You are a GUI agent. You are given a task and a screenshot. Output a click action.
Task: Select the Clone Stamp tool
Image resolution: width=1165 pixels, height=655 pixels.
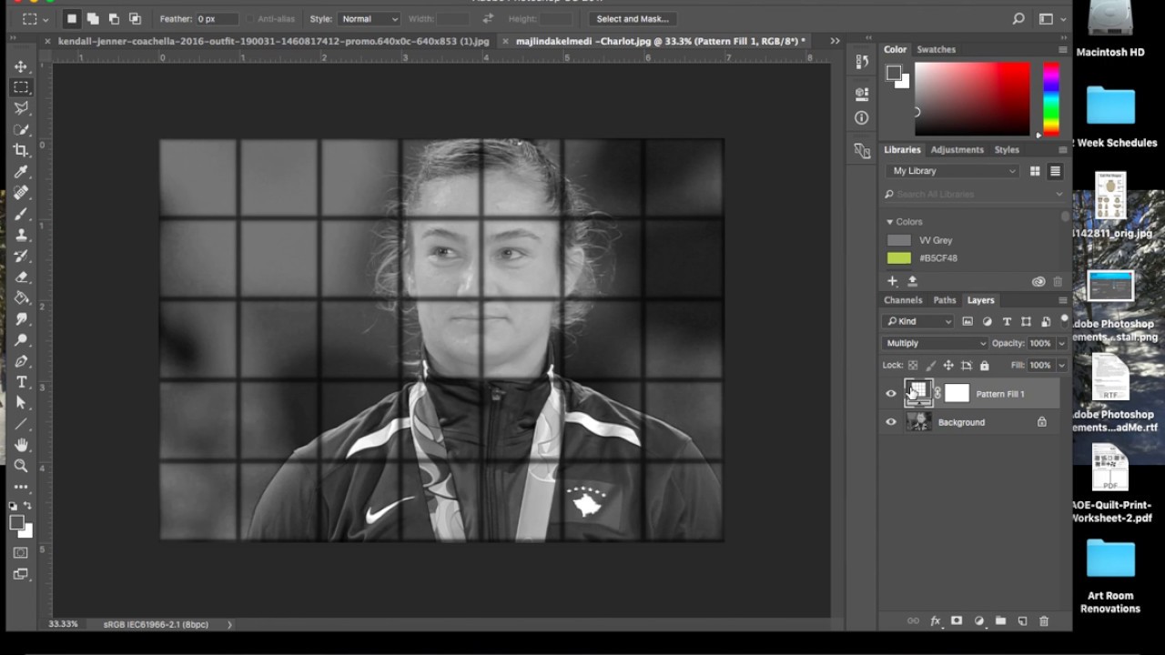[21, 235]
